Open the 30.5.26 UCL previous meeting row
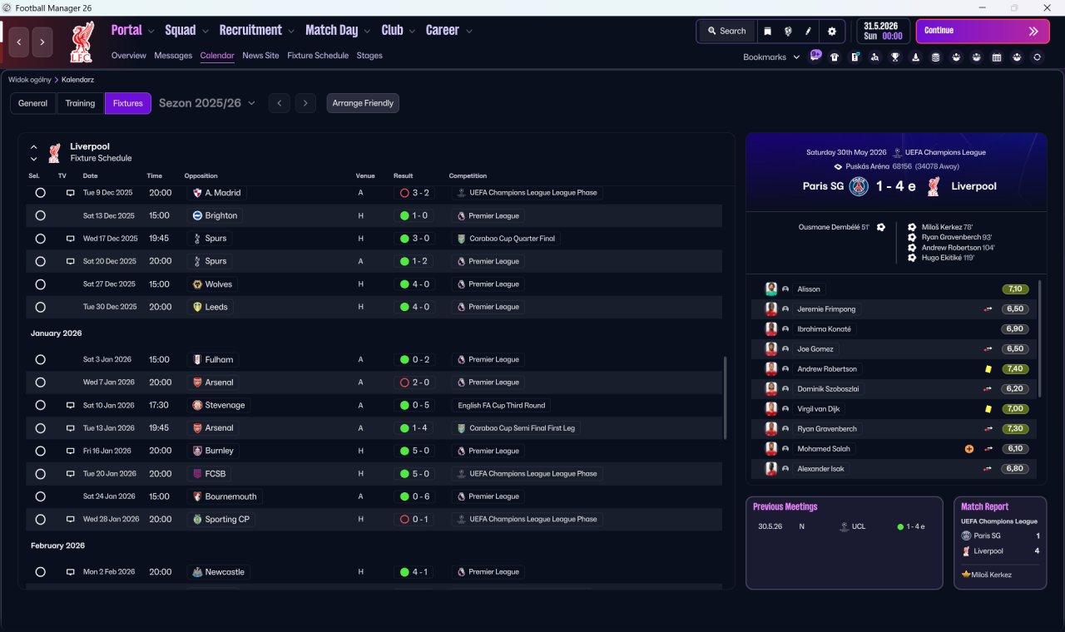This screenshot has height=632, width=1065. 844,526
